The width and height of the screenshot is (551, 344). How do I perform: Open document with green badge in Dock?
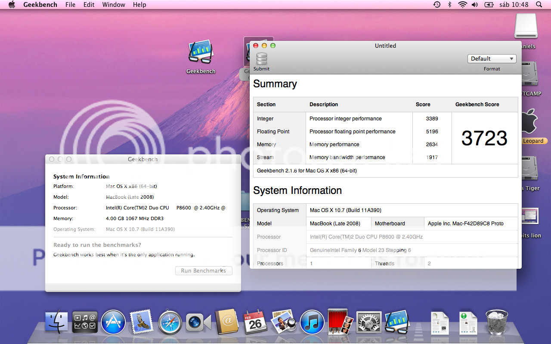point(468,323)
